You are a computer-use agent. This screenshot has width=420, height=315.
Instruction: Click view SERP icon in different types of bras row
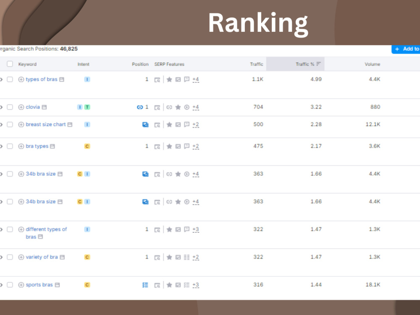pyautogui.click(x=157, y=230)
